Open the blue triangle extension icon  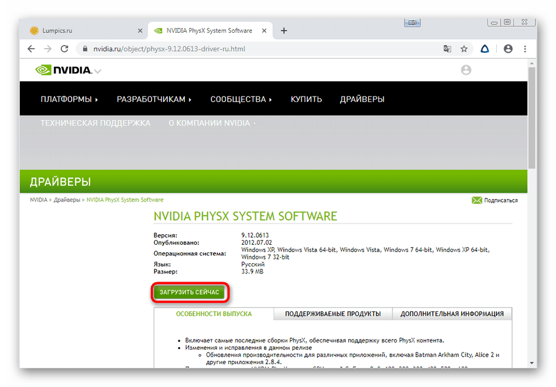pos(485,49)
